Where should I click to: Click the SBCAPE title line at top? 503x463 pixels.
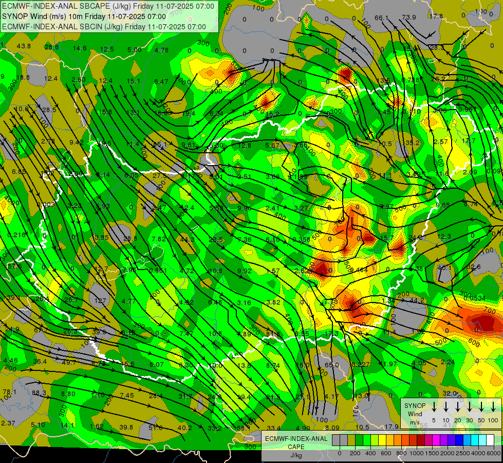pos(108,6)
